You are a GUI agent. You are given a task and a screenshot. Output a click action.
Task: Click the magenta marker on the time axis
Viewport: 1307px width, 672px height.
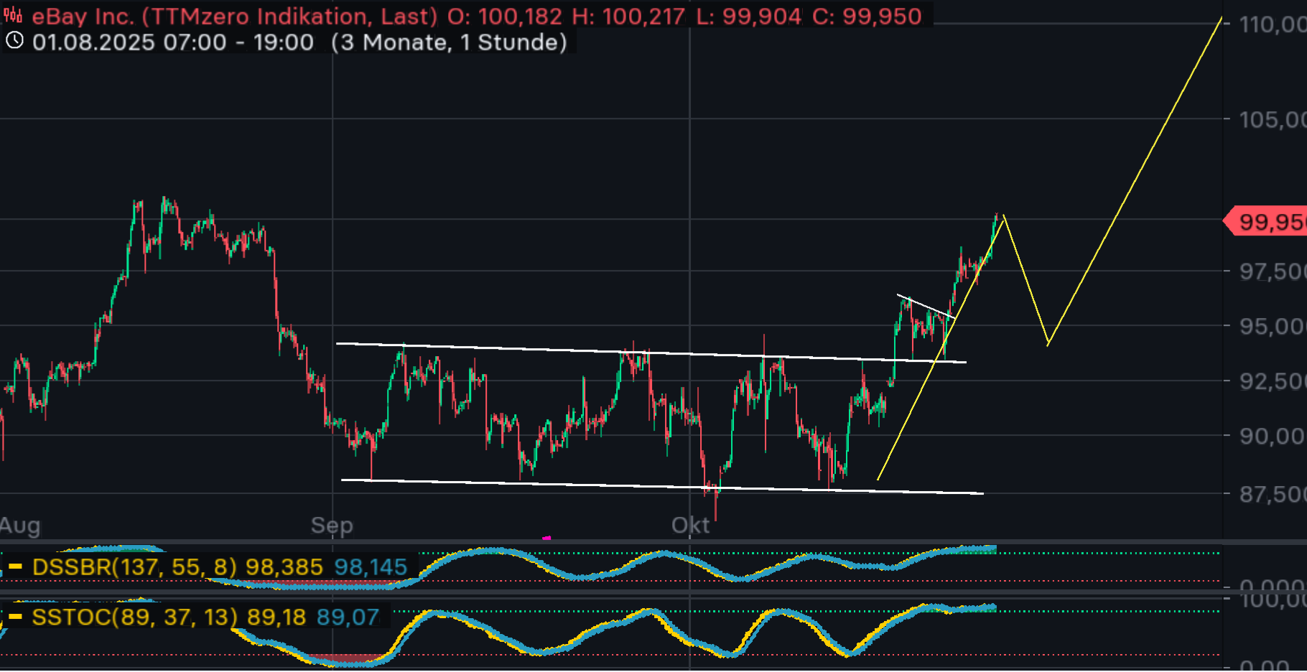point(546,537)
